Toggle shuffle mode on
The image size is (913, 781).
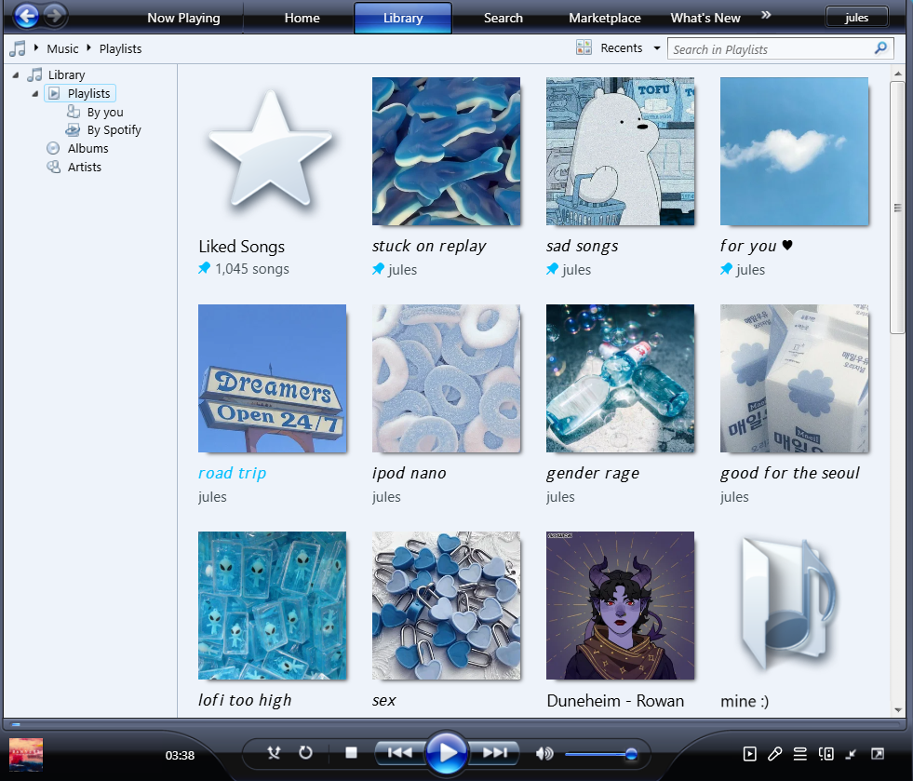pyautogui.click(x=274, y=753)
